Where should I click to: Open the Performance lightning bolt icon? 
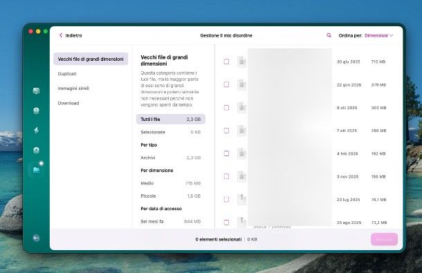pyautogui.click(x=36, y=131)
